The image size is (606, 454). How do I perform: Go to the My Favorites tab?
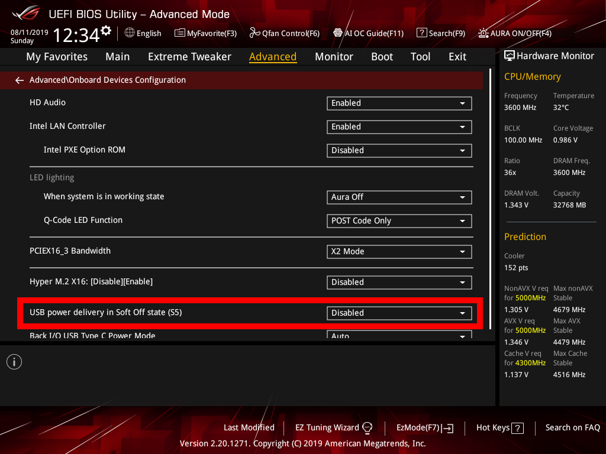(x=57, y=57)
